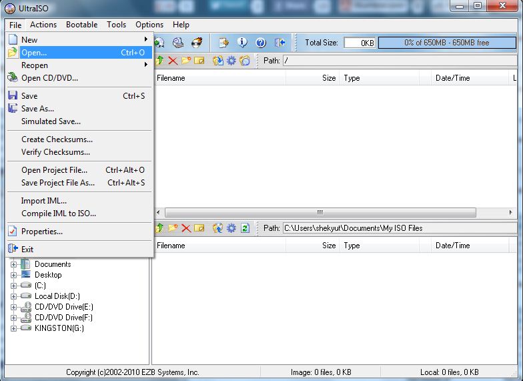
Task: Click the upper image Path field
Action: pos(400,60)
